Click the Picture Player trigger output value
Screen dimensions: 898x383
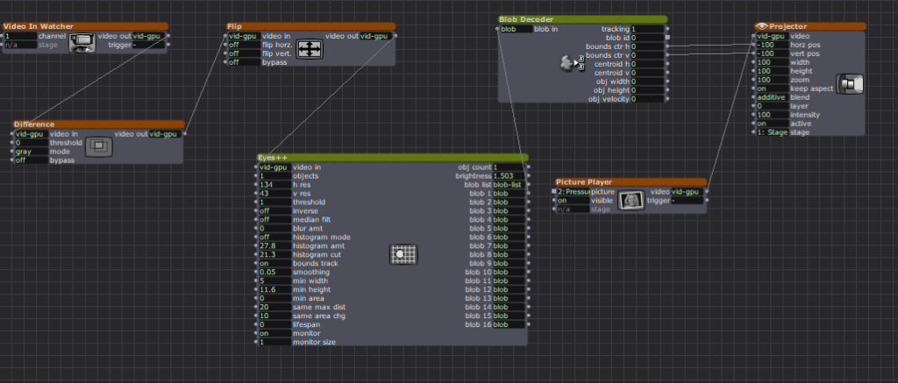[x=688, y=200]
